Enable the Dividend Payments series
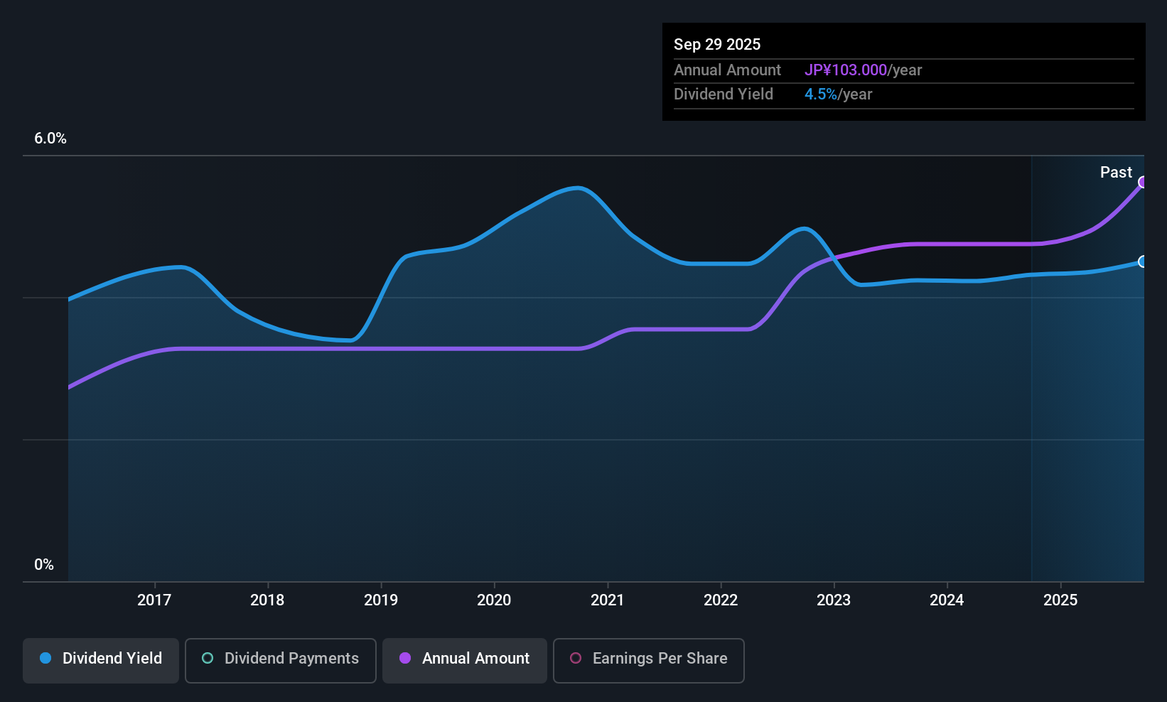The width and height of the screenshot is (1167, 702). point(280,659)
